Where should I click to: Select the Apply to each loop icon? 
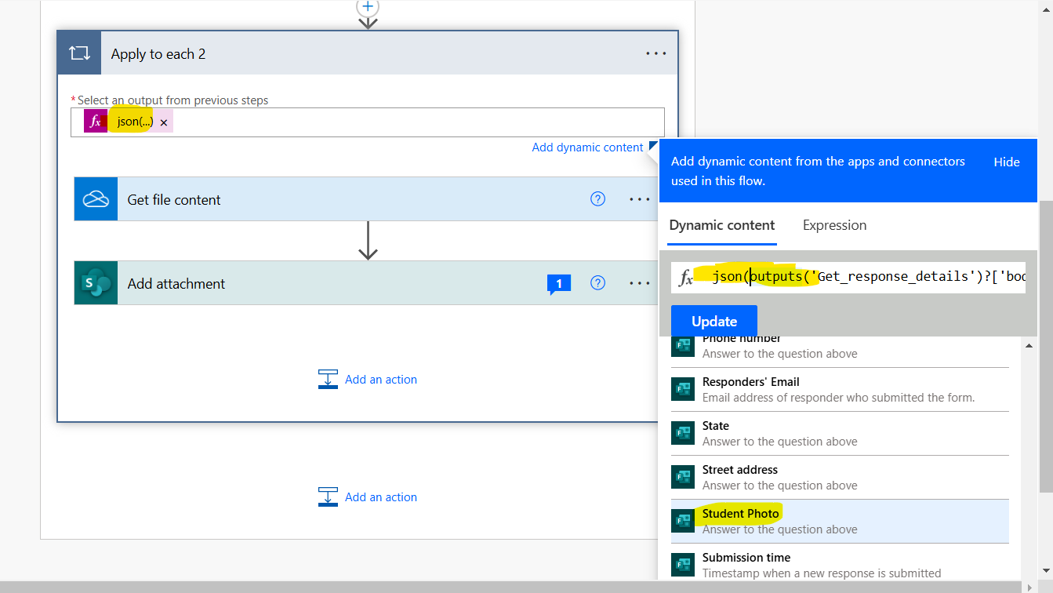pyautogui.click(x=78, y=53)
